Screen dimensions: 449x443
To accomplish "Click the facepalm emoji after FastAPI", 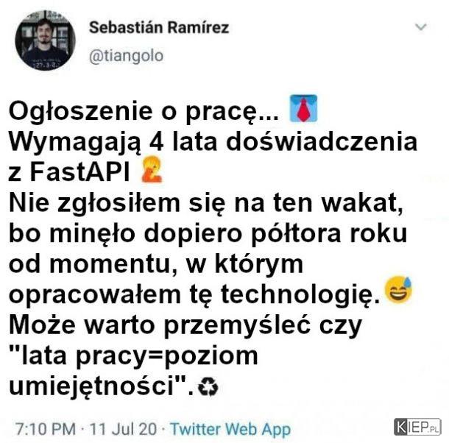I will tap(152, 169).
